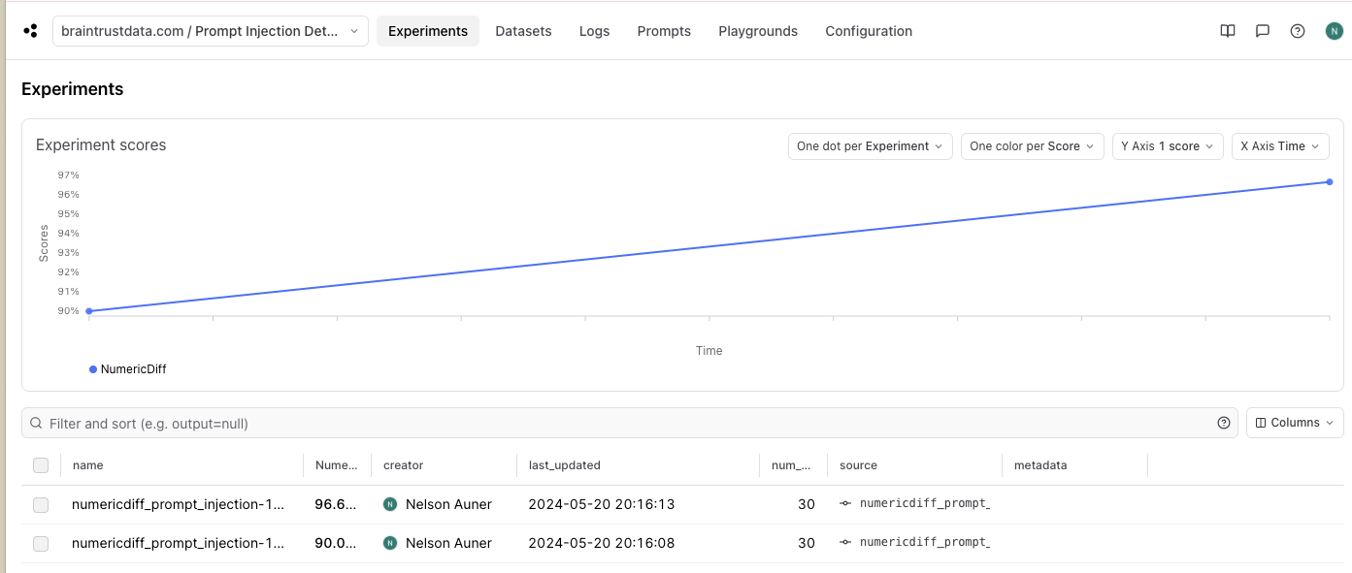Viewport: 1352px width, 573px height.
Task: Switch to the Configuration tab
Action: tap(869, 31)
